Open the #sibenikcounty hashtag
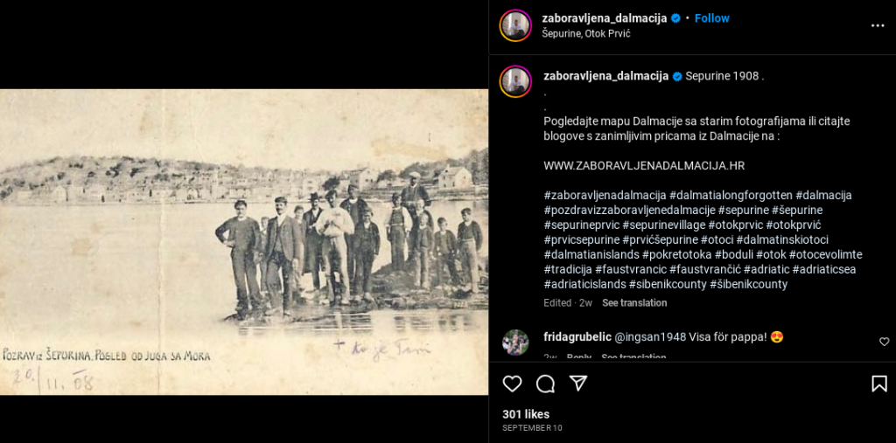 click(x=668, y=284)
